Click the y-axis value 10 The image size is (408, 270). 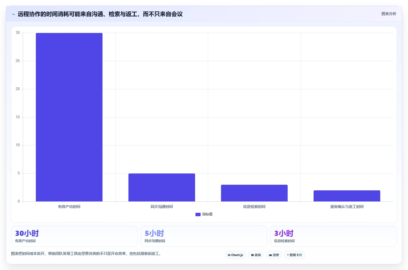point(18,145)
